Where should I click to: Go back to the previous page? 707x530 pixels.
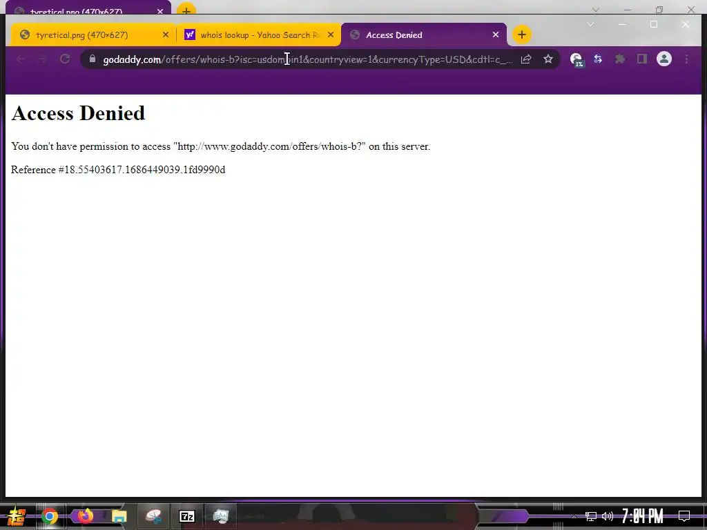(x=21, y=59)
